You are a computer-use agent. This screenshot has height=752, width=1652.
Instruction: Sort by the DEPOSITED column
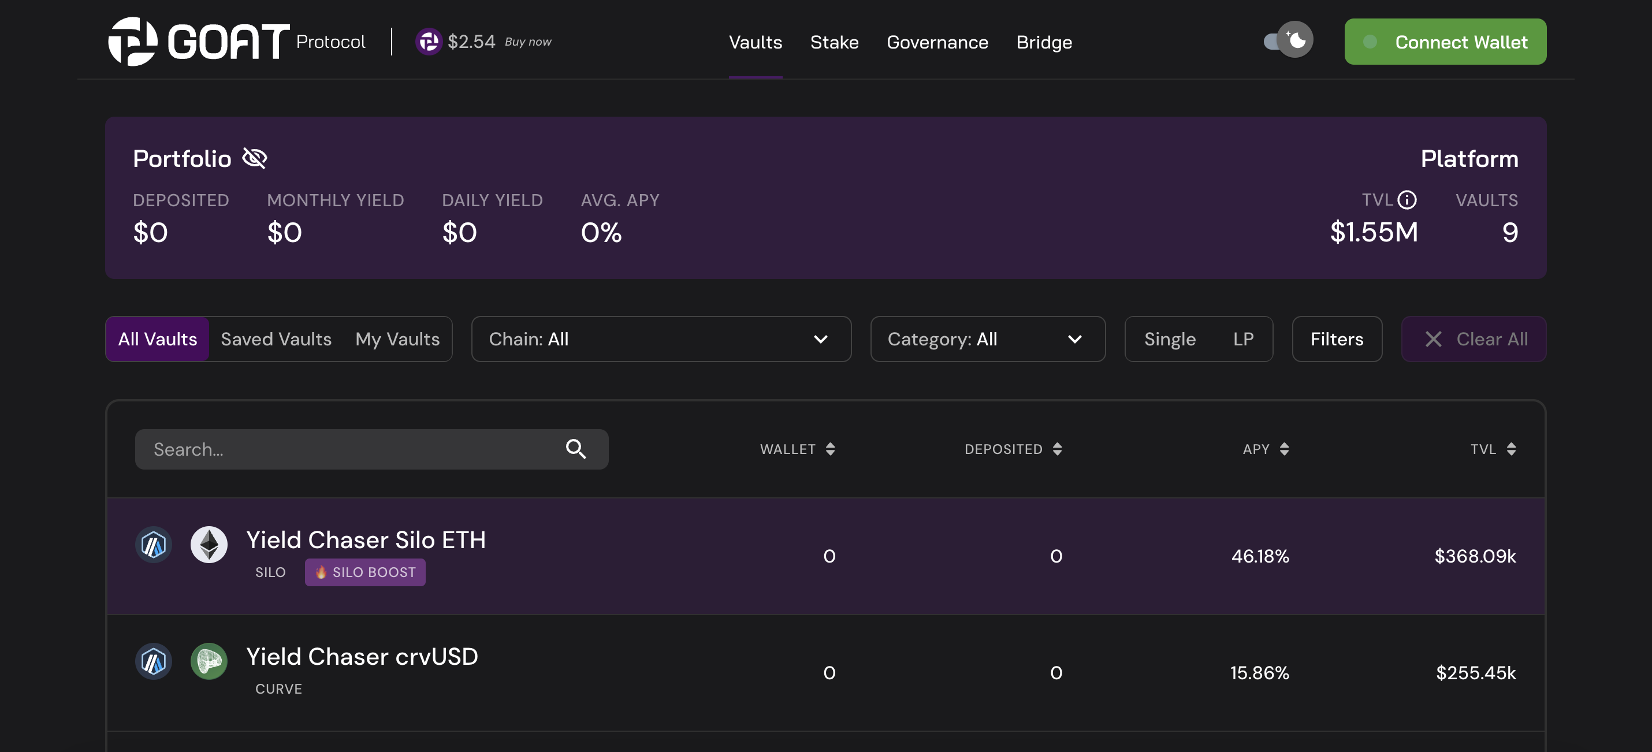pos(1013,449)
